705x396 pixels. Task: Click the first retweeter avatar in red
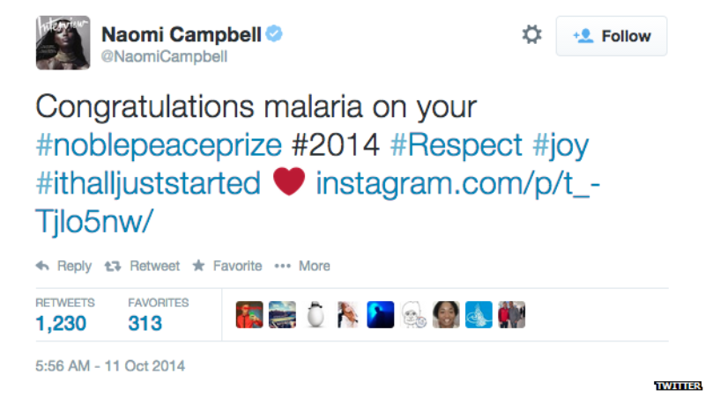tap(249, 315)
